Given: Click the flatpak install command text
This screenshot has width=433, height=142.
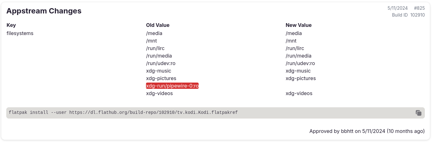Looking at the screenshot, I should click(123, 113).
